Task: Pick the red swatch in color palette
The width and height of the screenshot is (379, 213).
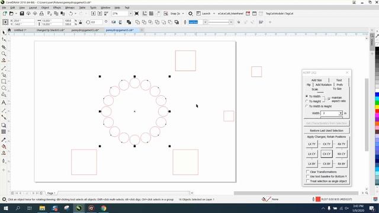Action: [x=377, y=111]
